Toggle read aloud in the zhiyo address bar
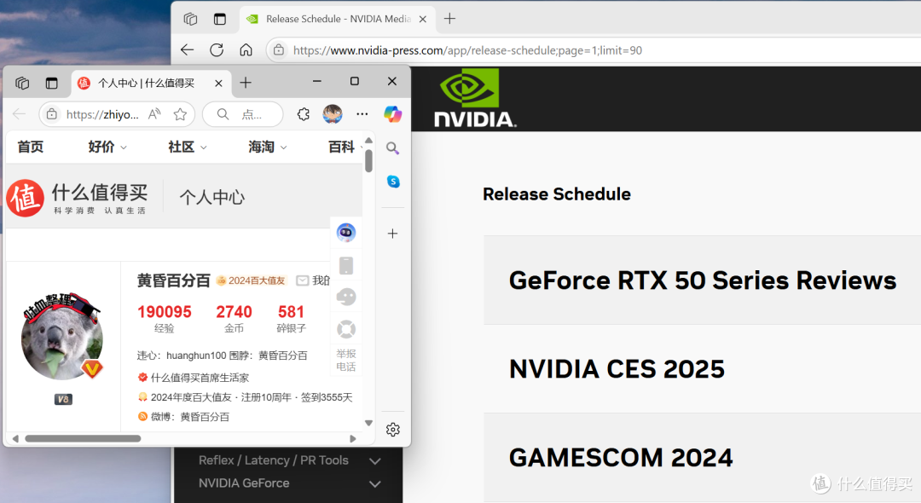The image size is (921, 503). tap(154, 114)
